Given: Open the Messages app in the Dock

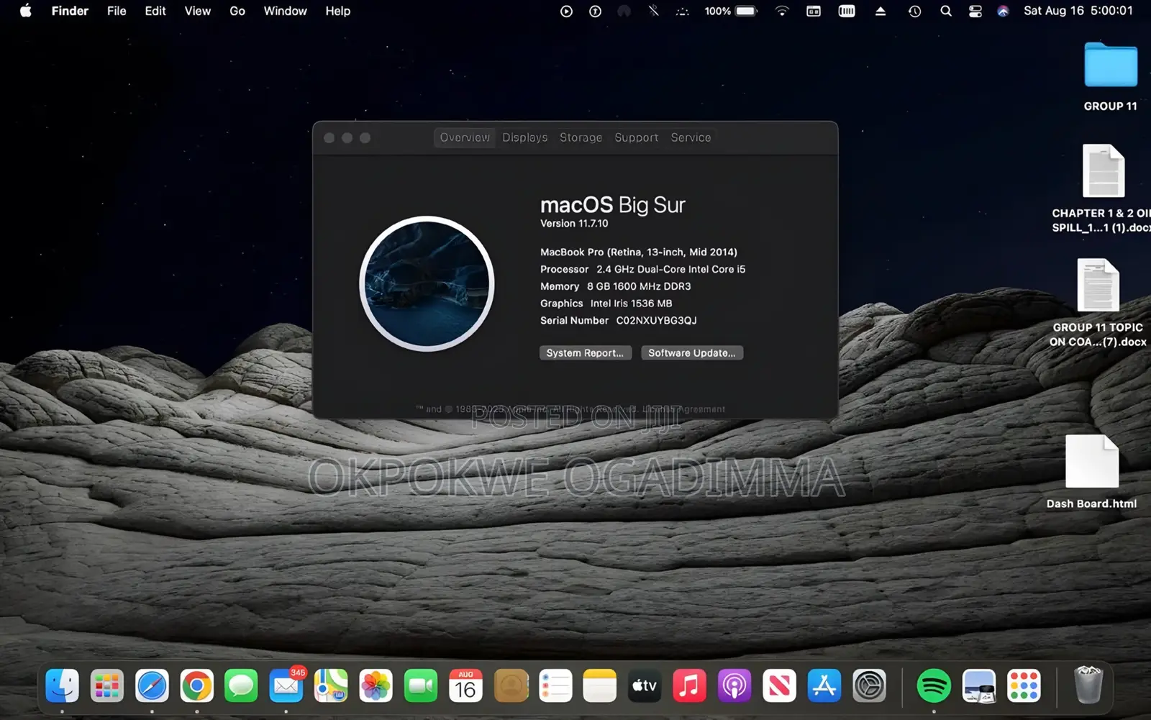Looking at the screenshot, I should pos(241,685).
